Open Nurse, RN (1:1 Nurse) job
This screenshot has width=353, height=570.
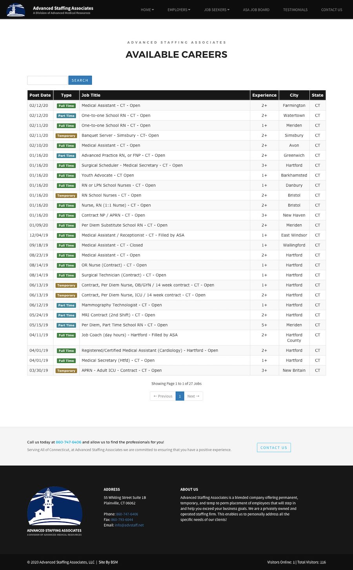[x=116, y=205]
